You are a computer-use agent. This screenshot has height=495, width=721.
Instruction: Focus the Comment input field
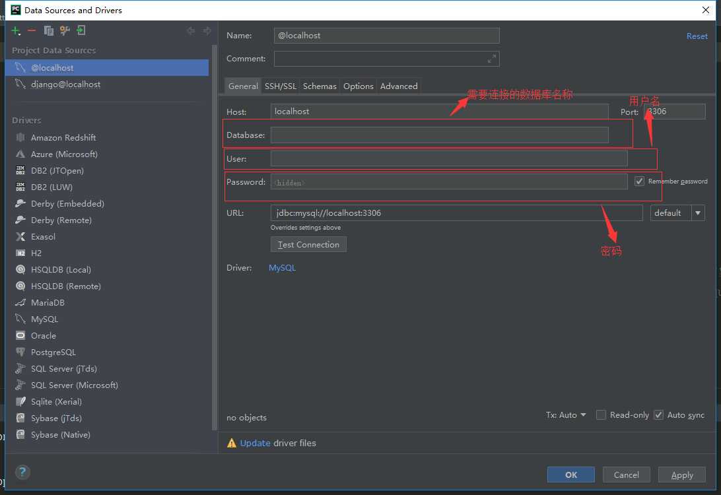[387, 59]
